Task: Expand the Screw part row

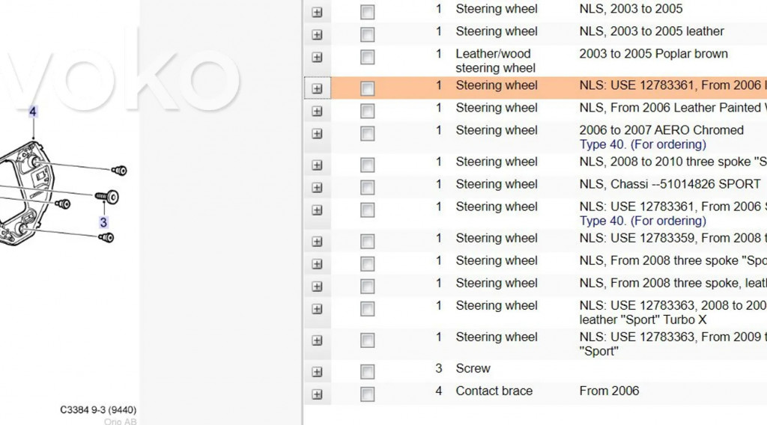Action: (x=317, y=372)
